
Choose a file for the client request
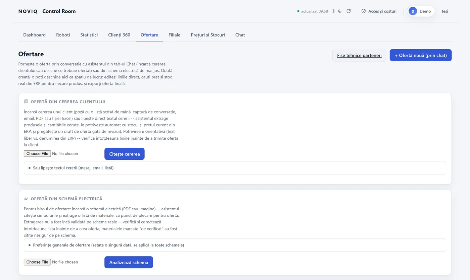coord(37,153)
